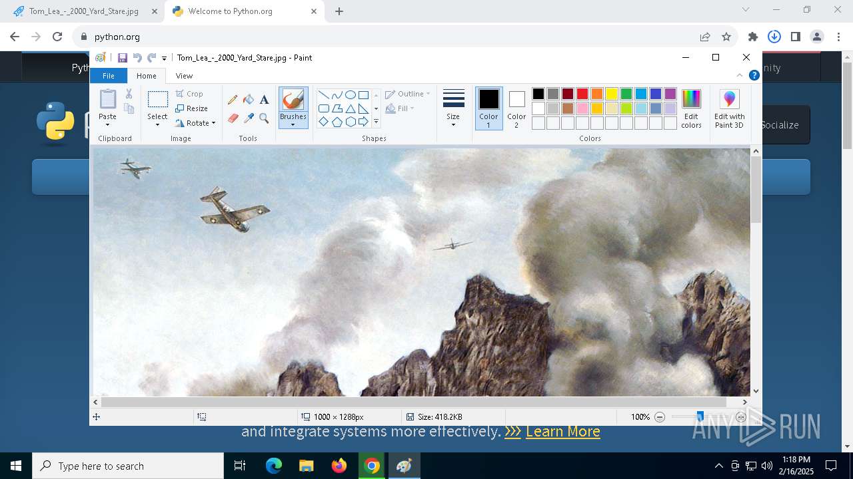
Task: Choose the Pentagon shape
Action: pos(337,122)
